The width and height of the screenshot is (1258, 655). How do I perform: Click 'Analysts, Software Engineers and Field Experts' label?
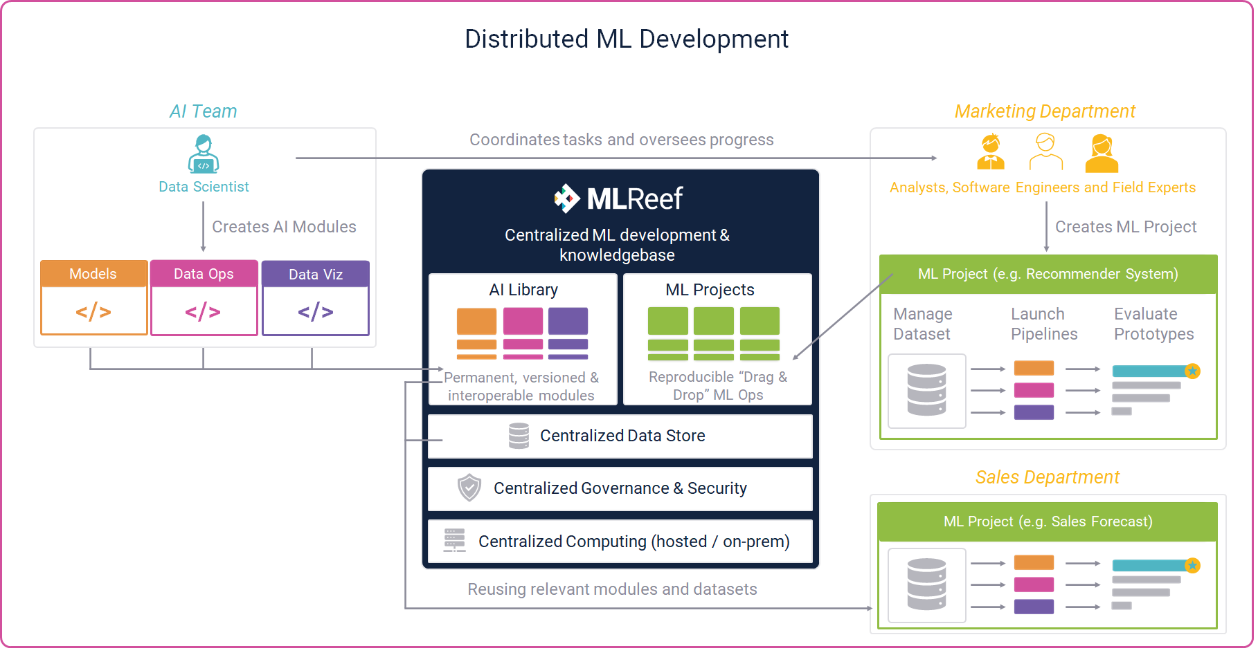pyautogui.click(x=1043, y=187)
